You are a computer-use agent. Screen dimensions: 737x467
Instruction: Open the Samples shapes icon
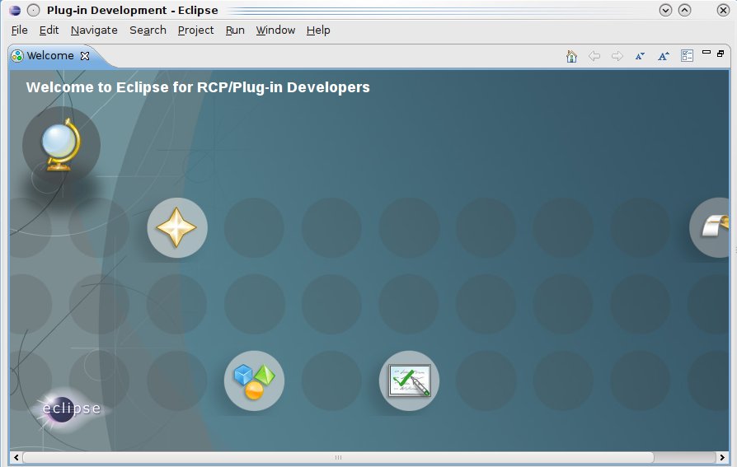point(254,381)
